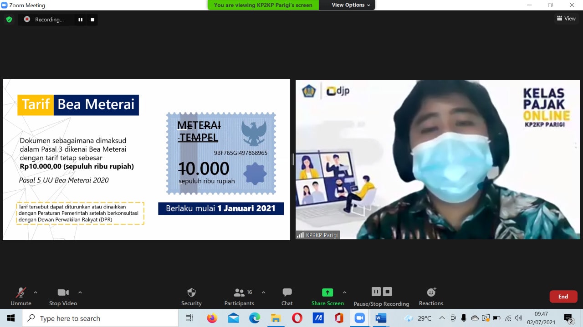Screen dimensions: 583x327
Task: Open Opera browser from the taskbar
Action: [x=297, y=318]
